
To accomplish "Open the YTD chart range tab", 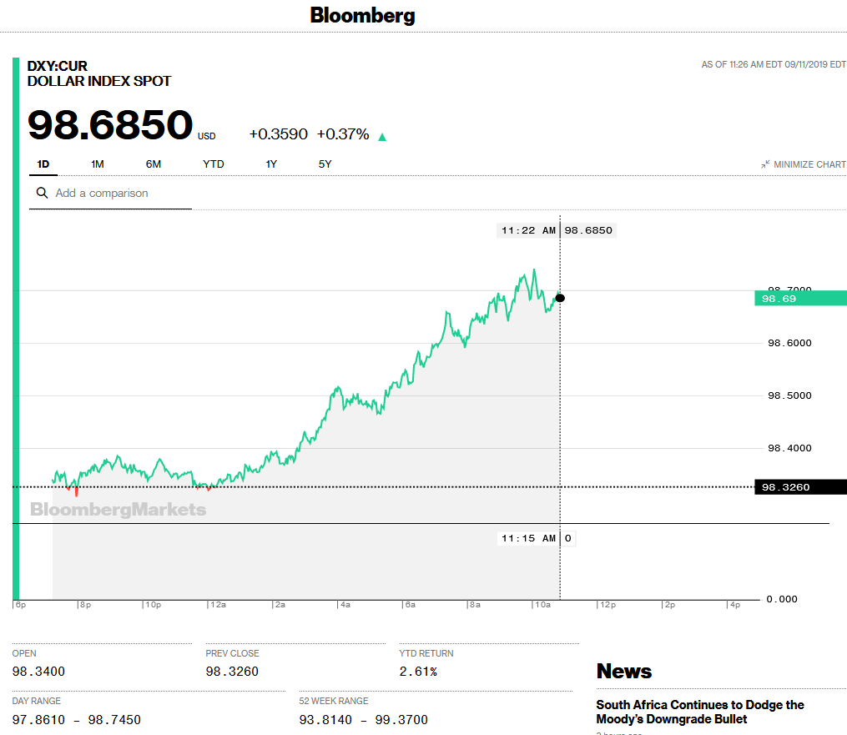I will coord(214,164).
